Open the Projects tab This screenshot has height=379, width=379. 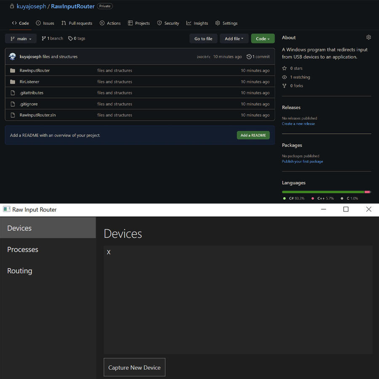point(139,23)
